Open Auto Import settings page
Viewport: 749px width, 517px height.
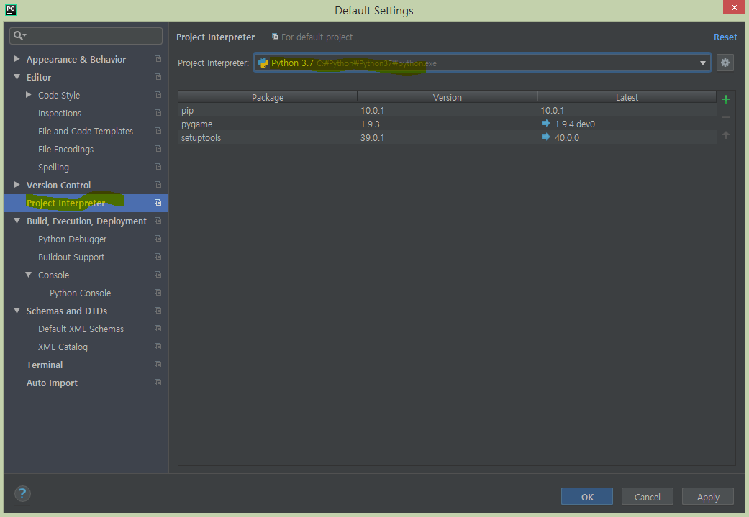(52, 383)
